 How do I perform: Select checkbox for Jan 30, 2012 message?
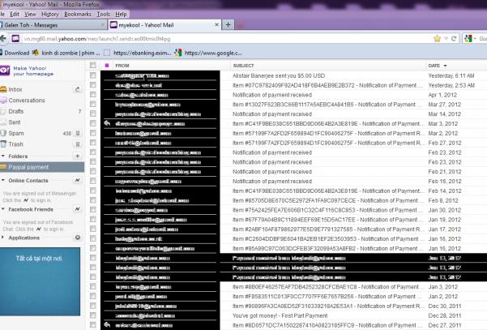pos(93,210)
